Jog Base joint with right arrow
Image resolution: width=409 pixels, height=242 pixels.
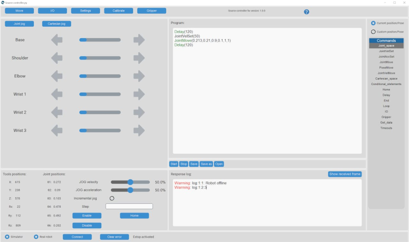coord(139,40)
